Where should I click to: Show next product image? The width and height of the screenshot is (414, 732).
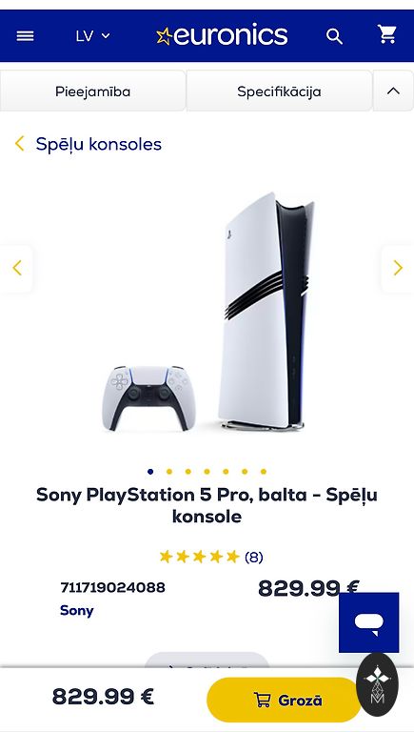tap(398, 268)
